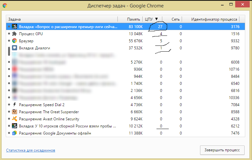Viewport: 252px width, 160px height.
Task: Click the process ID 7084
Action: pyautogui.click(x=235, y=105)
